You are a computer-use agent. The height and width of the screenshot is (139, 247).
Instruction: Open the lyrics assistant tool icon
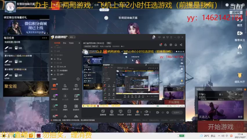[76, 107]
